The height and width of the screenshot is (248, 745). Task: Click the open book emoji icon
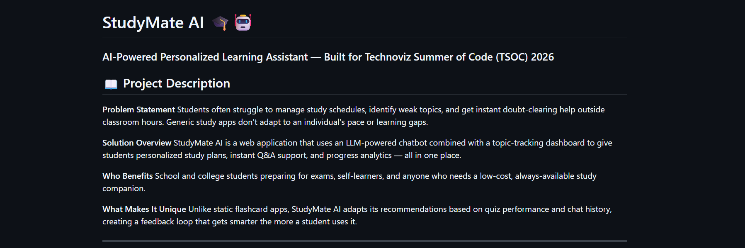coord(111,84)
